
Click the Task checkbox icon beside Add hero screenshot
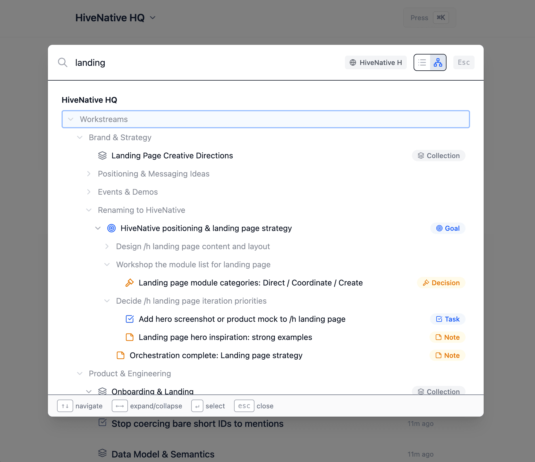(130, 319)
